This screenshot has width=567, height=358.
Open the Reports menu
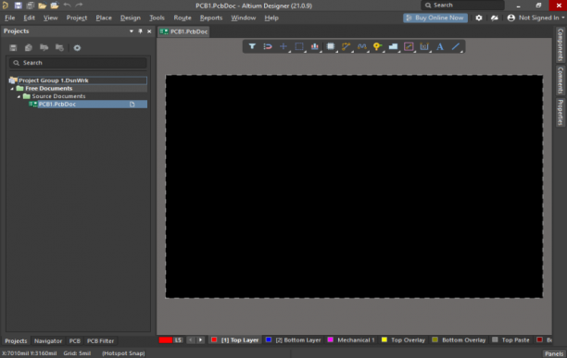[x=211, y=18]
